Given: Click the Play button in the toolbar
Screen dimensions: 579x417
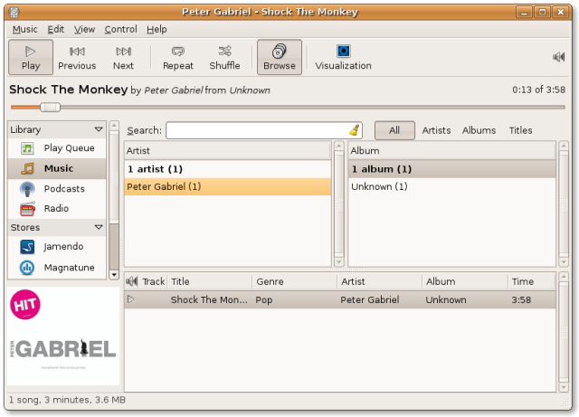Looking at the screenshot, I should (31, 57).
